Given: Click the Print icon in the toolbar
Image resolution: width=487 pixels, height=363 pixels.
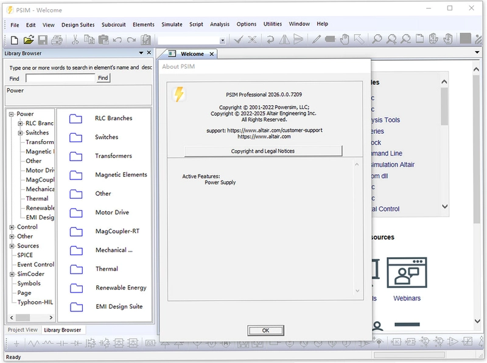Looking at the screenshot, I should click(57, 40).
